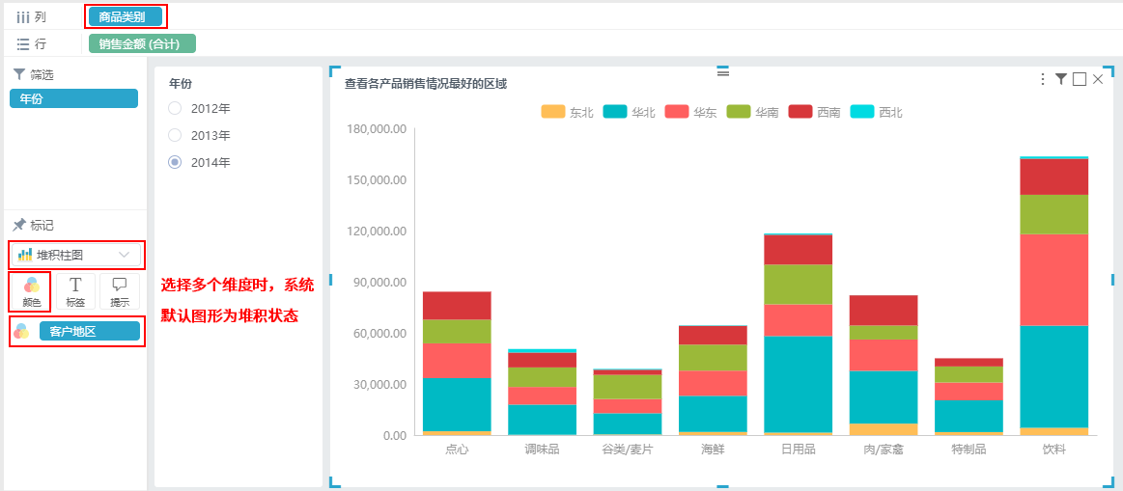This screenshot has height=491, width=1123.
Task: Click the chart filter funnel icon
Action: [x=1061, y=79]
